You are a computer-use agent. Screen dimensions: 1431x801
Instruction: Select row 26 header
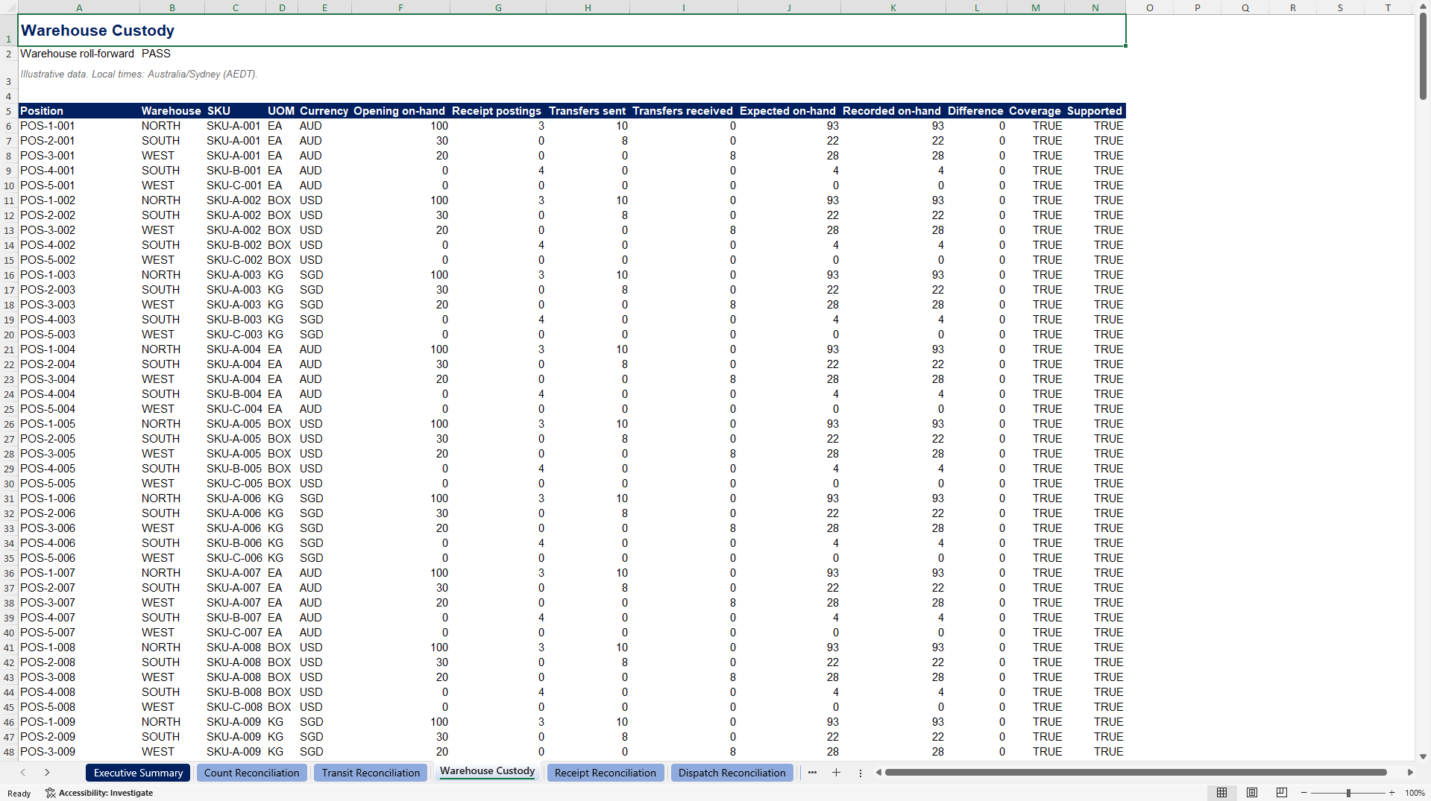[8, 424]
